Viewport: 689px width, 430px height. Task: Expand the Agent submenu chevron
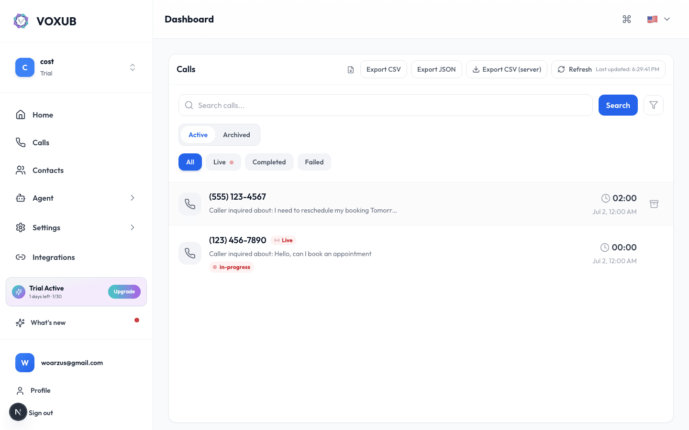tap(133, 198)
